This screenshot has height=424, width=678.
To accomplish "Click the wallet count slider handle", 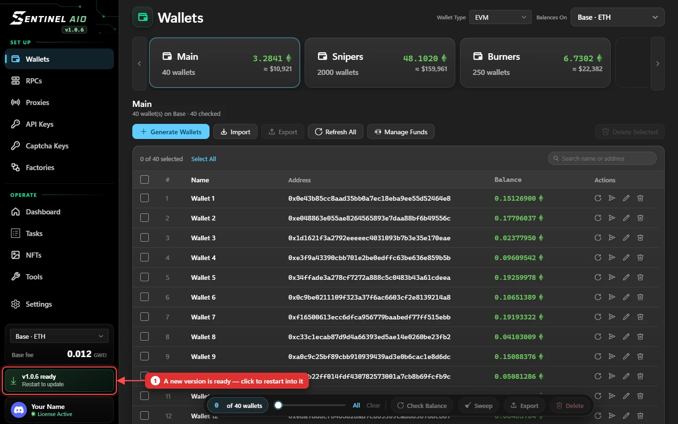I will tap(278, 406).
